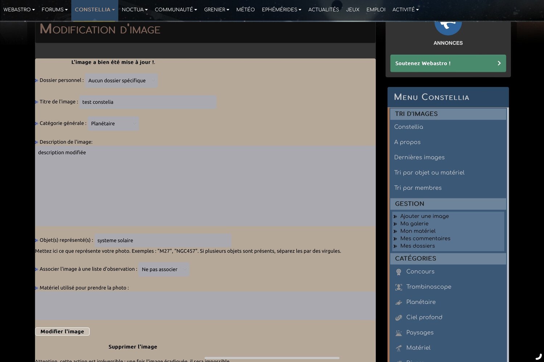Click the Ciel profond galaxy icon

[x=399, y=317]
